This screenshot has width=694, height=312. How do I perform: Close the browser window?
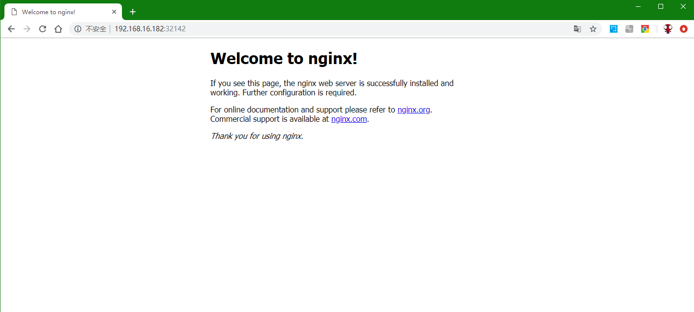[x=683, y=6]
